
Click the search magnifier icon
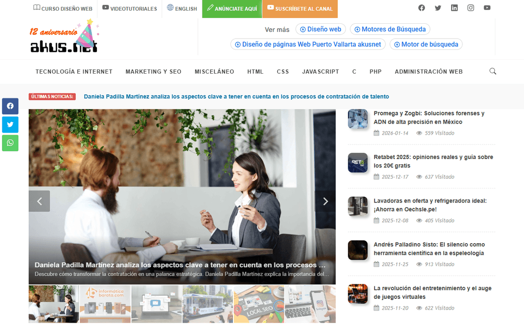tap(492, 71)
